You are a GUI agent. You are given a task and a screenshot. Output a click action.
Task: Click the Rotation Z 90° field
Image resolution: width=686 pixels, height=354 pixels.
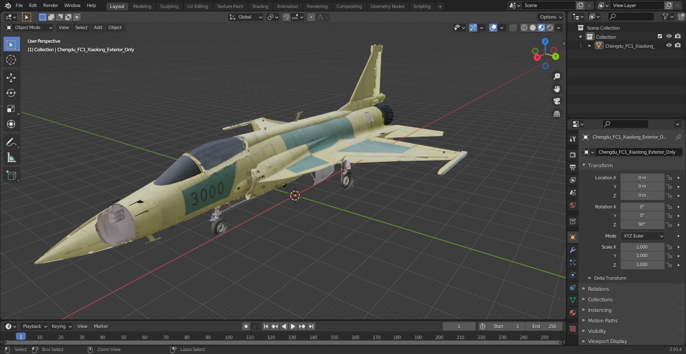(642, 224)
